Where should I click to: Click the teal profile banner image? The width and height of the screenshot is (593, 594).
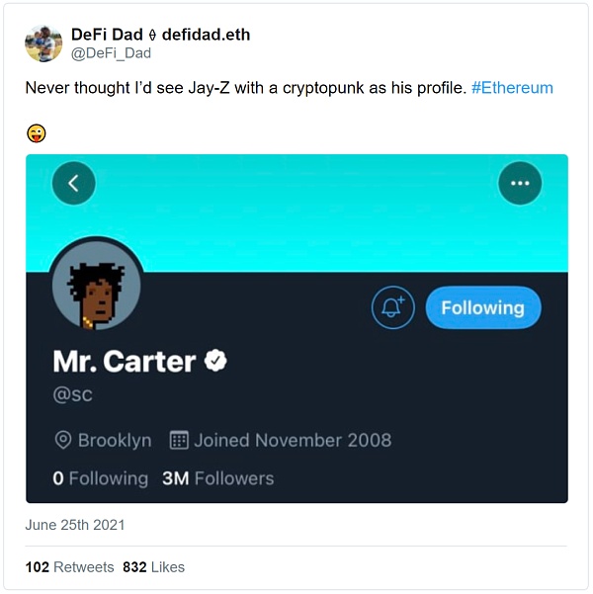pyautogui.click(x=296, y=222)
